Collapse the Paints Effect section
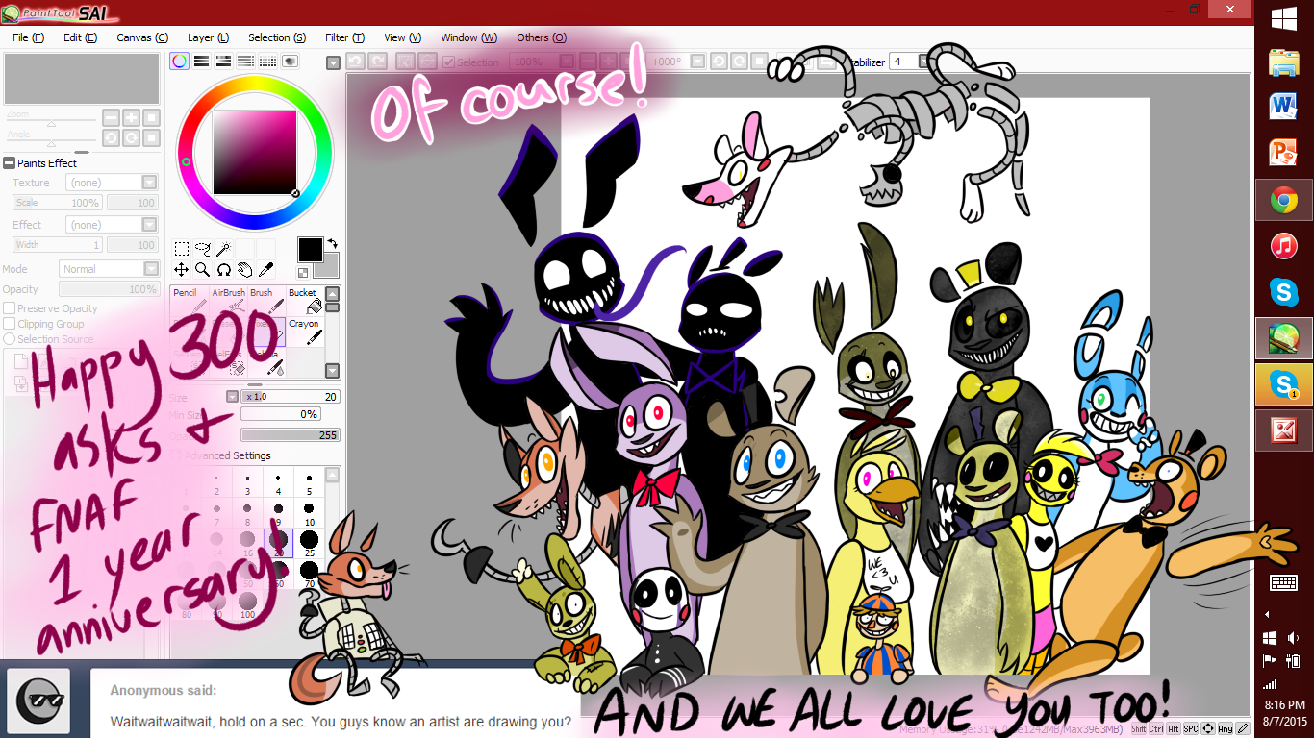This screenshot has width=1314, height=738. click(10, 163)
